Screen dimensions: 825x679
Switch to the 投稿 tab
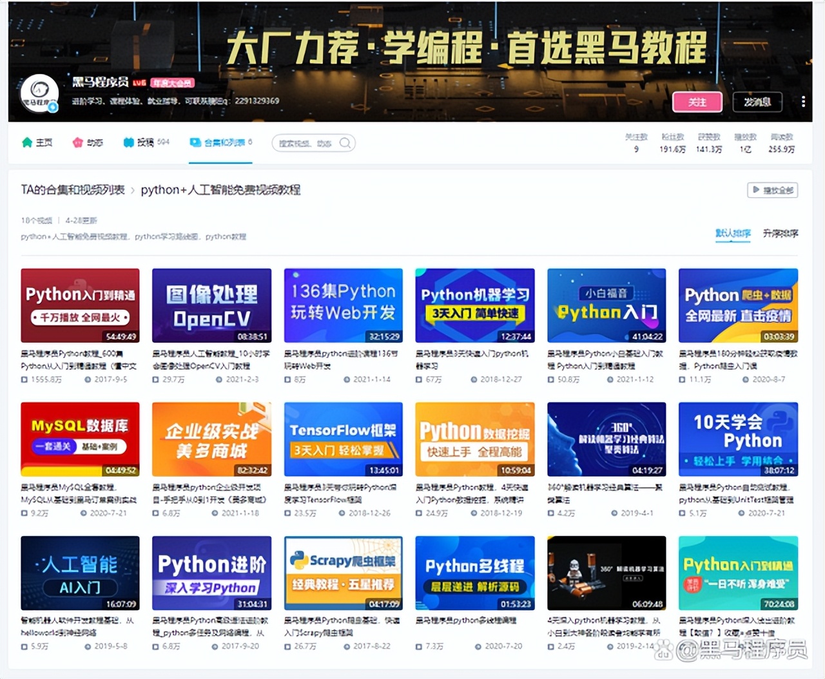[147, 142]
